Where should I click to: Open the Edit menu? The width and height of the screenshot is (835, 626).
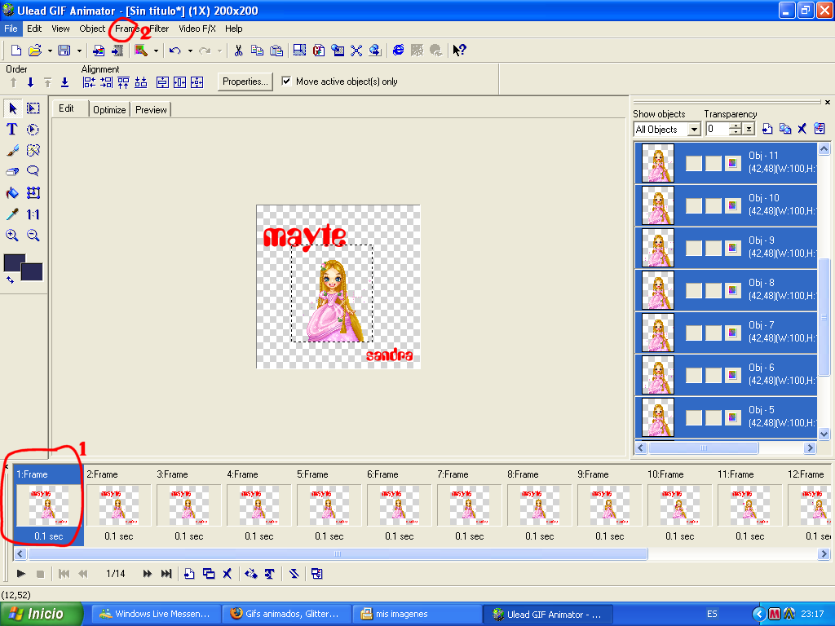pos(34,29)
